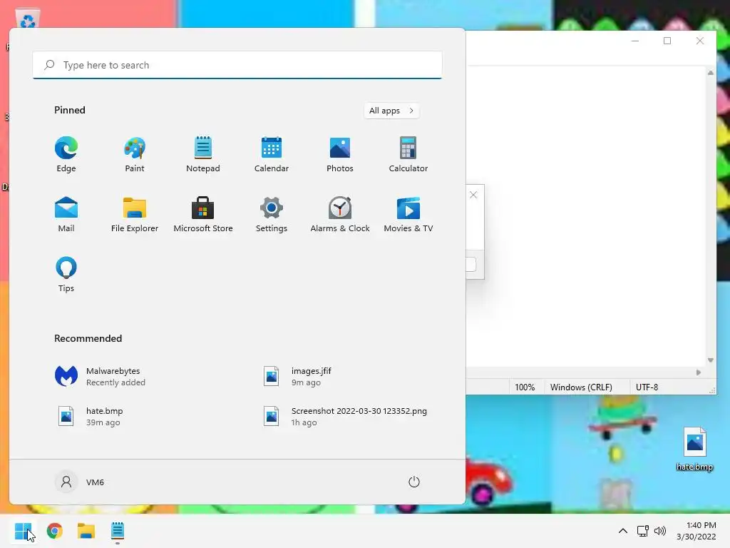Open the volume icon in system tray
730x548 pixels.
(x=660, y=531)
